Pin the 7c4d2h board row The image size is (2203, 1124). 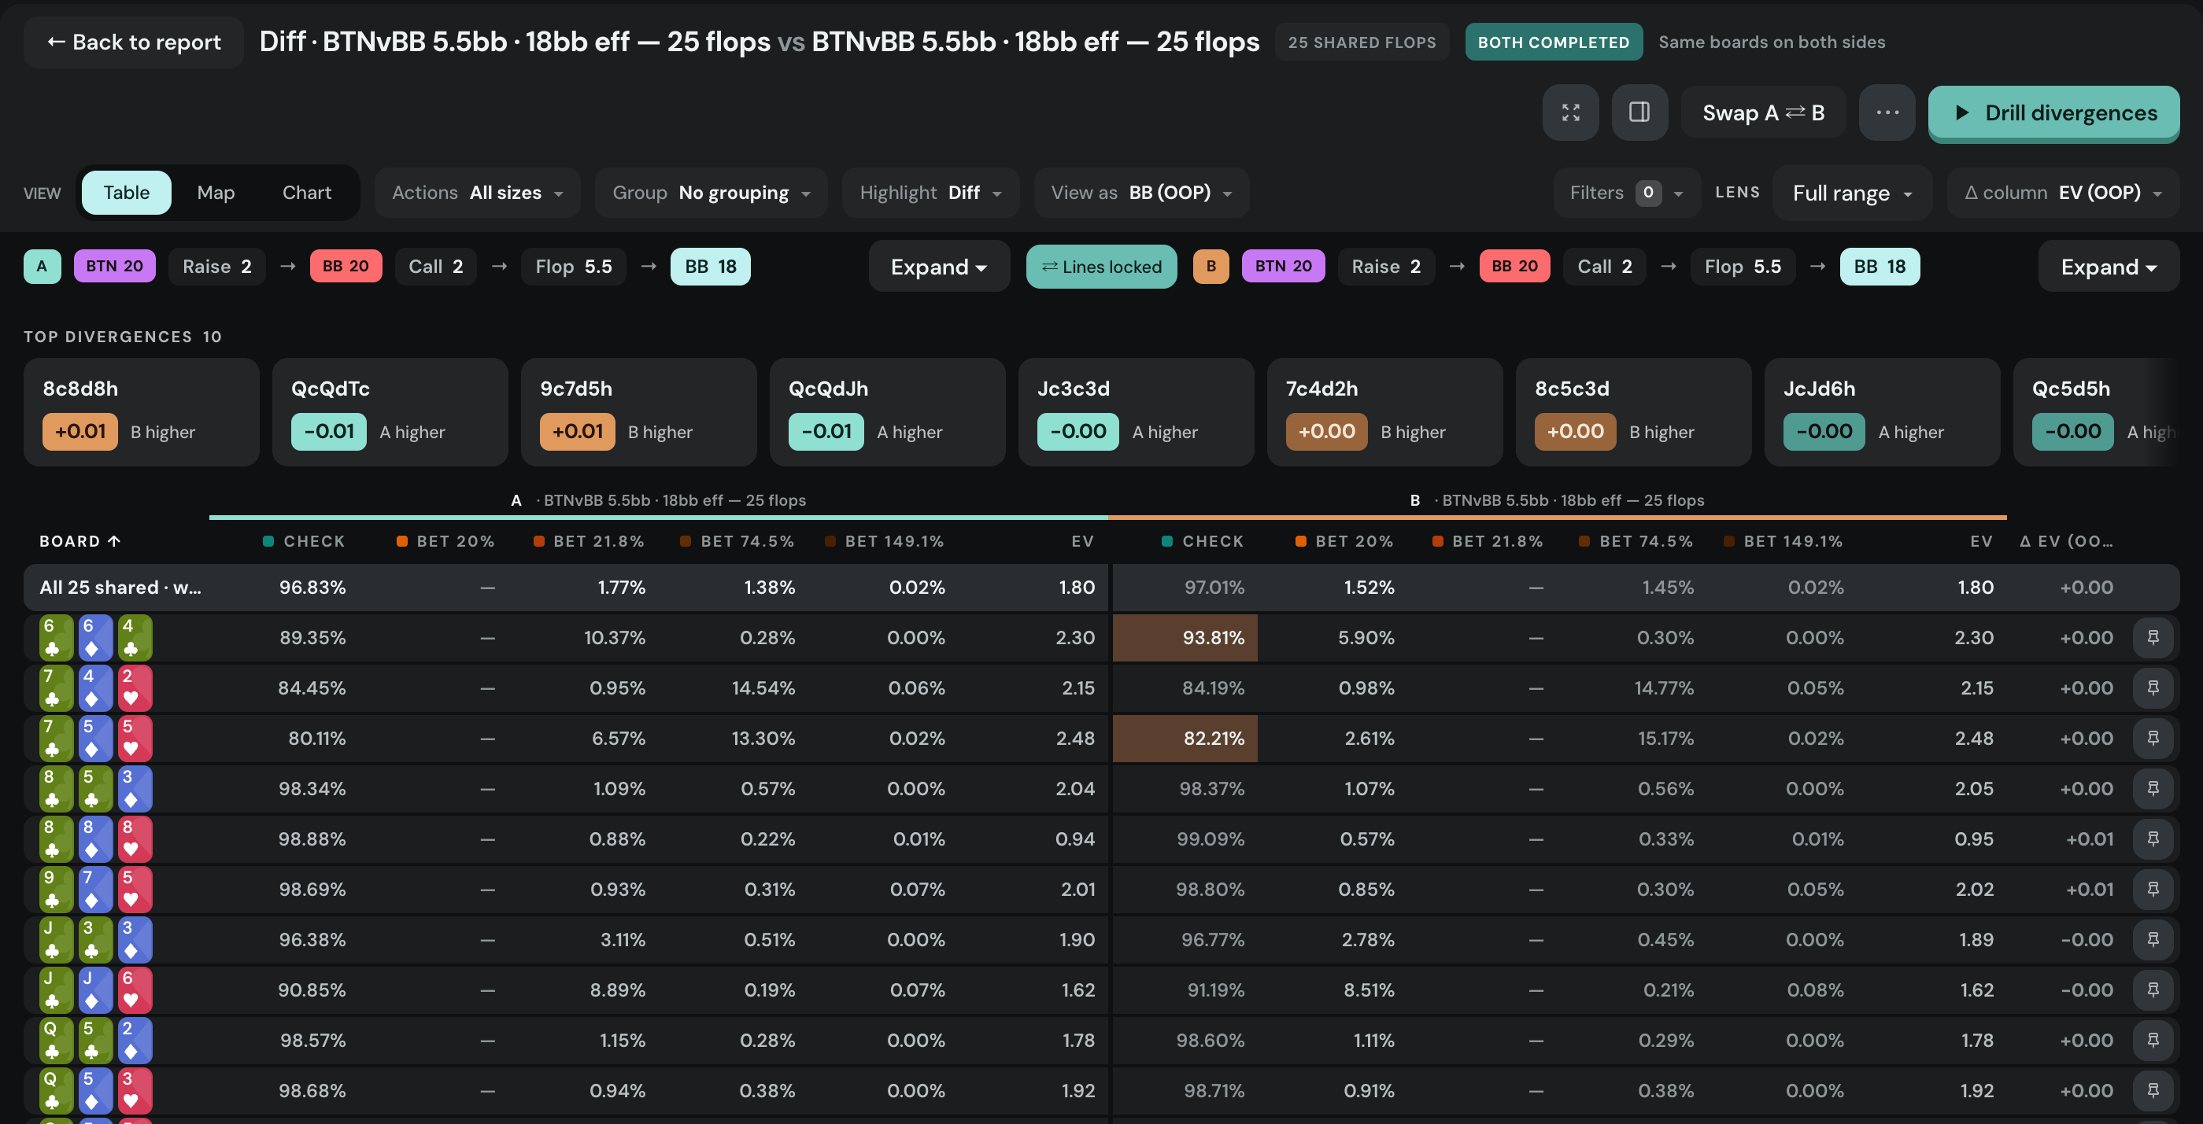coord(2153,688)
